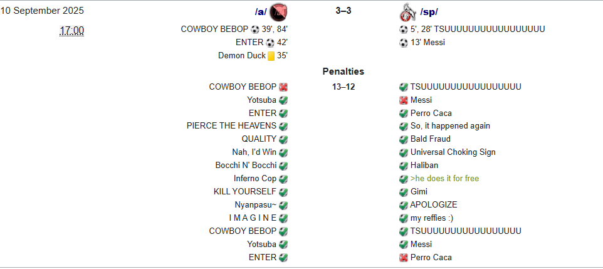Click the yellow card icon beside Demon Duck

[x=271, y=56]
